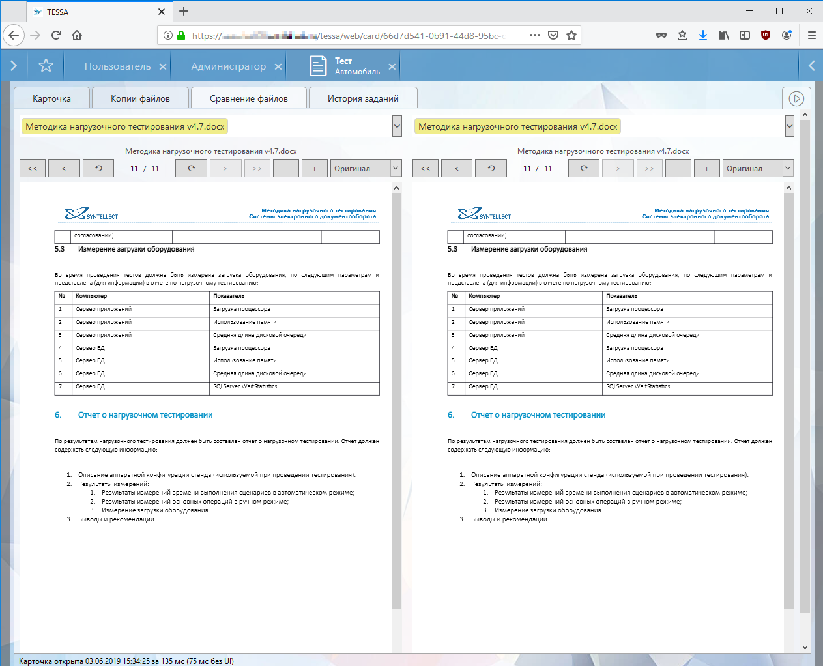Open left file selection dropdown
Image resolution: width=823 pixels, height=666 pixels.
[397, 126]
